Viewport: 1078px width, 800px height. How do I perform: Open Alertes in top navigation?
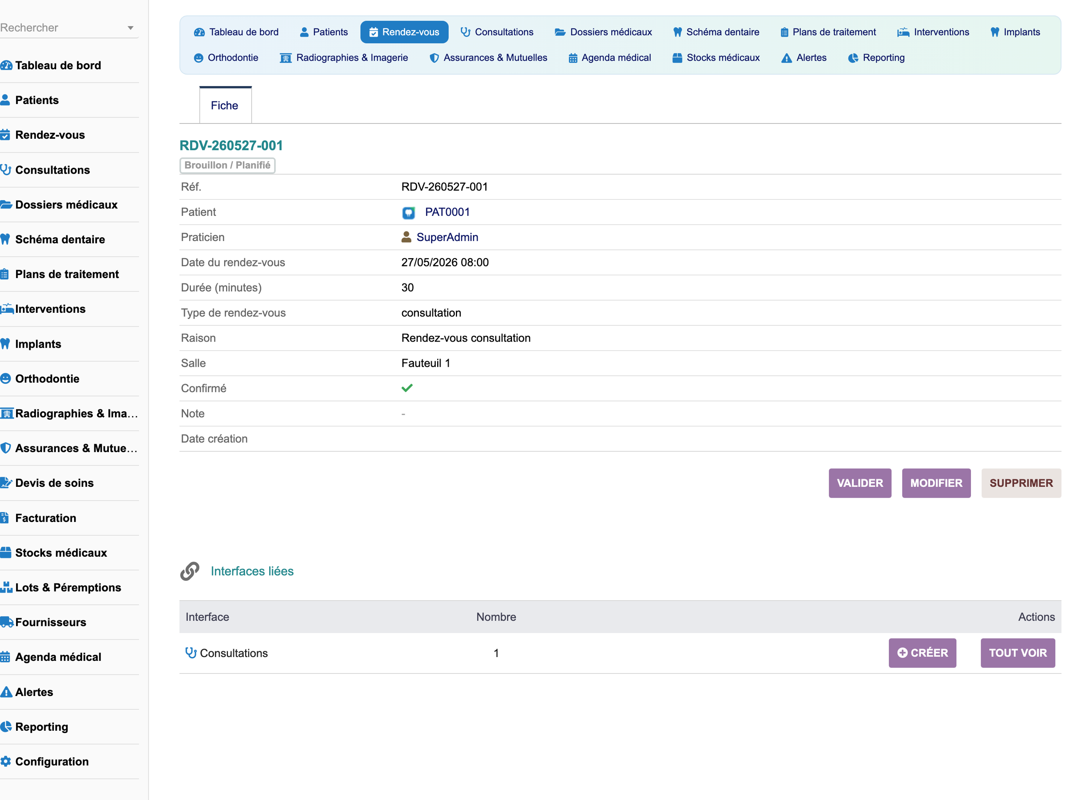click(x=804, y=58)
